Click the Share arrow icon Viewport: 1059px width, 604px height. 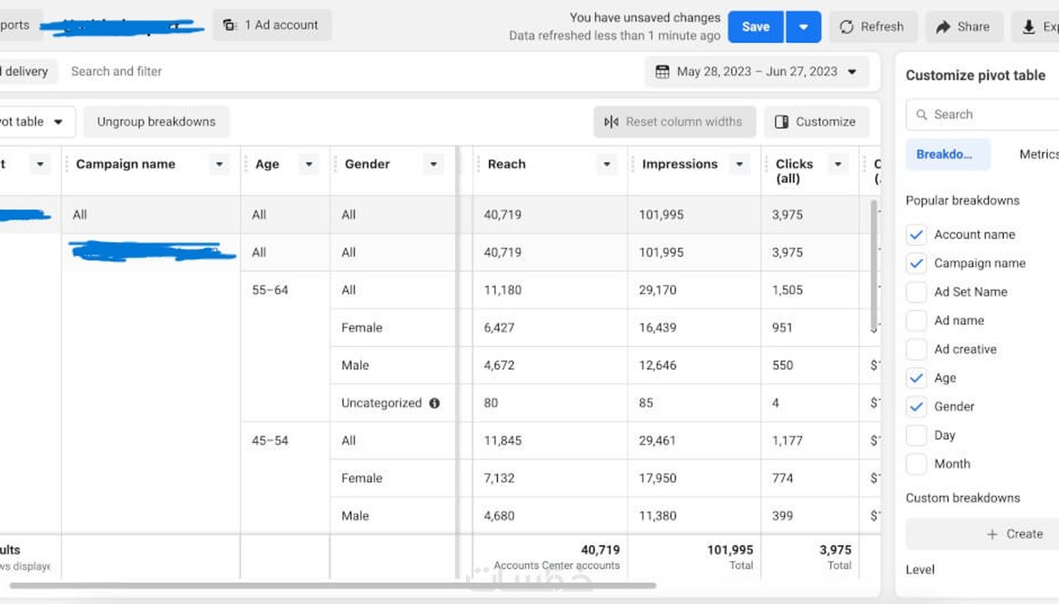pos(943,27)
